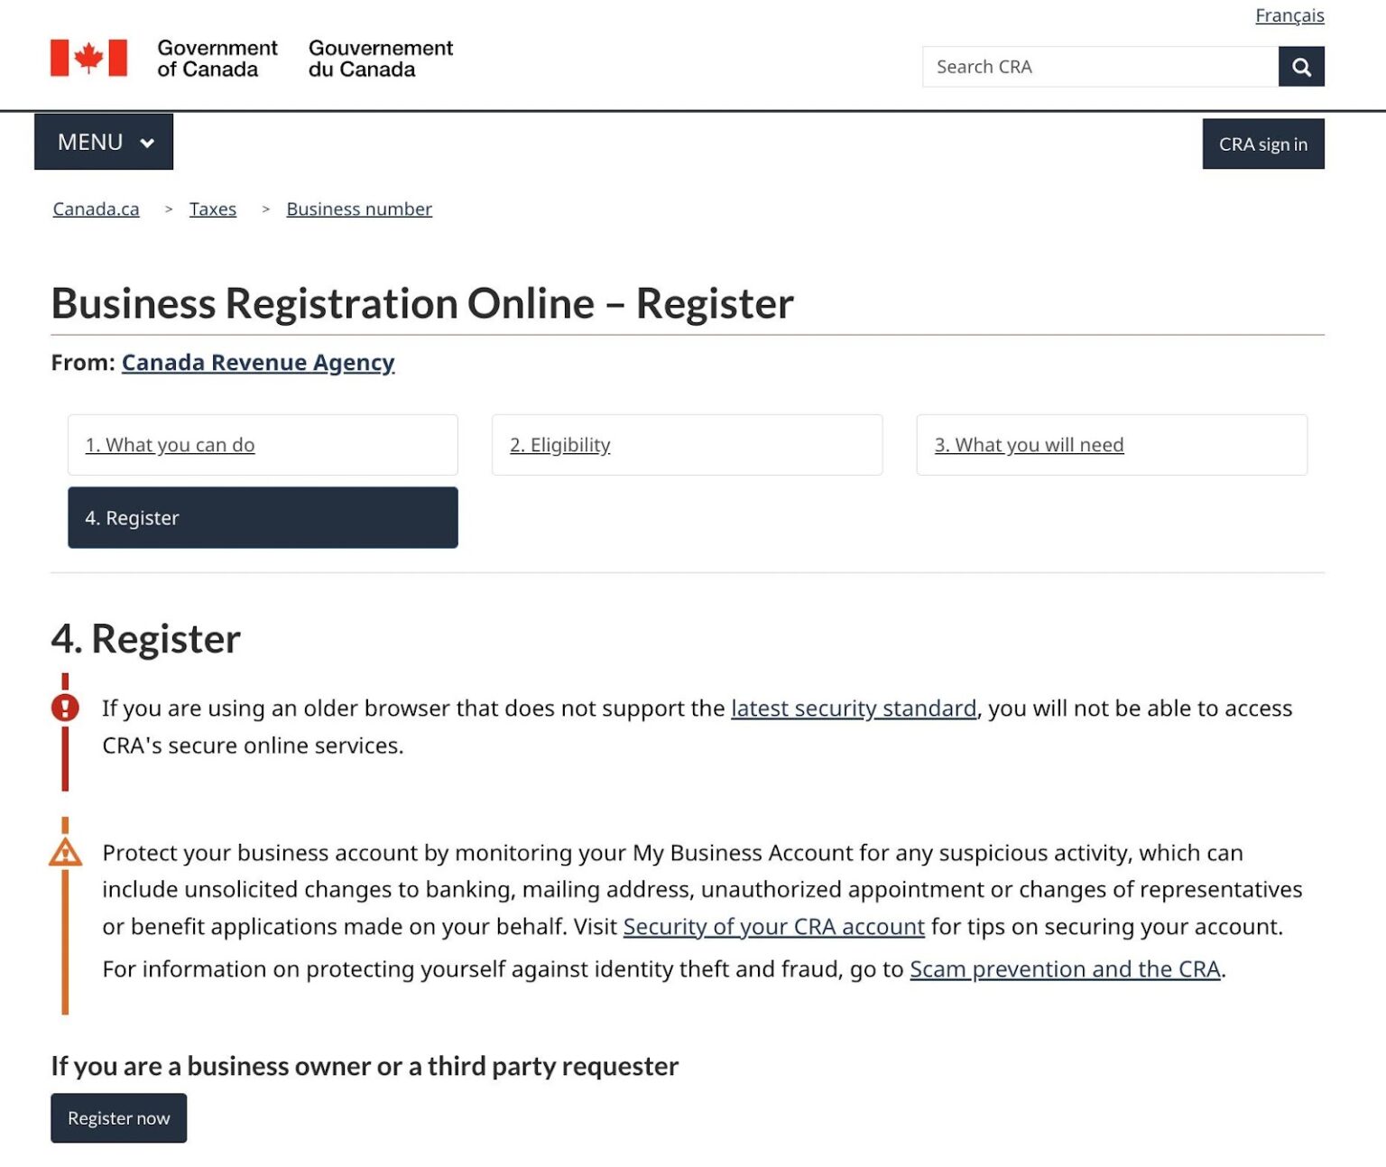Viewport: 1386px width, 1167px height.
Task: Open Security of your CRA account link
Action: [x=773, y=926]
